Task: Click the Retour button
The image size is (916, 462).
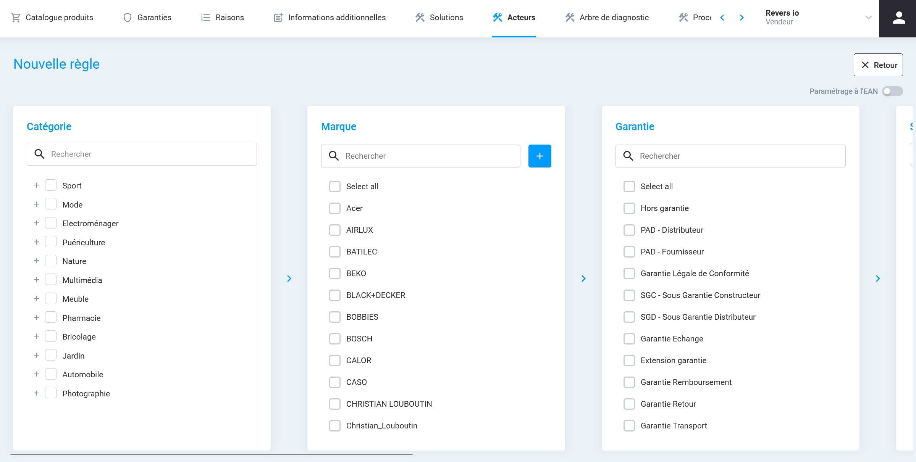Action: (x=878, y=65)
